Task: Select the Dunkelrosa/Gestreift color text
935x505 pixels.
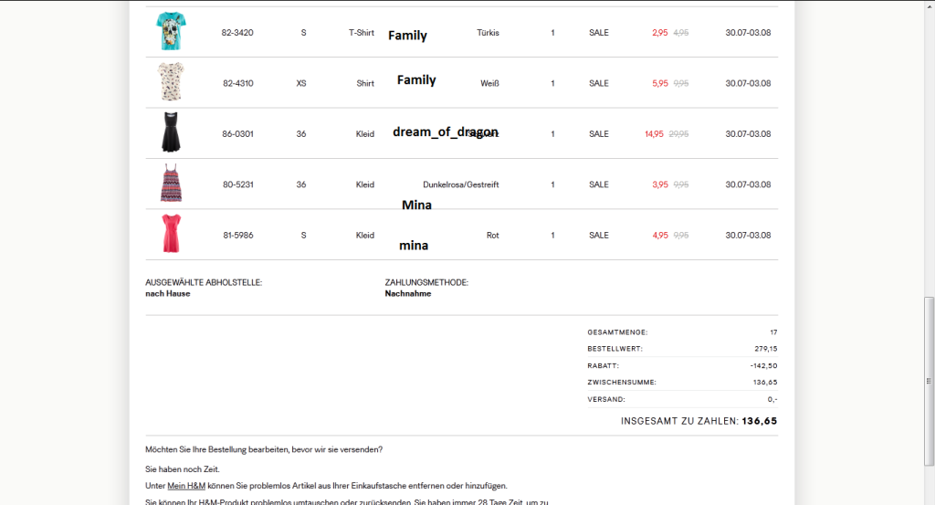Action: pos(461,184)
